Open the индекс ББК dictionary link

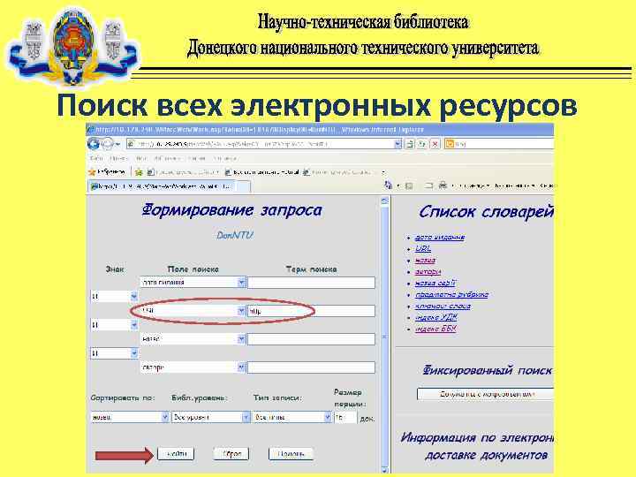click(x=436, y=329)
